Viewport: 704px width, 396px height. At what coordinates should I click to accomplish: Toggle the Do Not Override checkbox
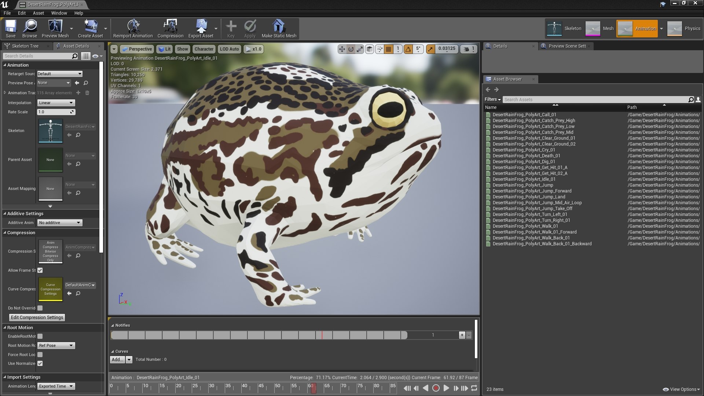pos(40,308)
